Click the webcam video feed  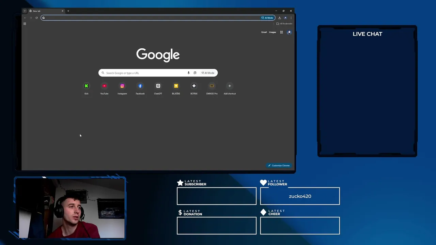[x=72, y=208]
